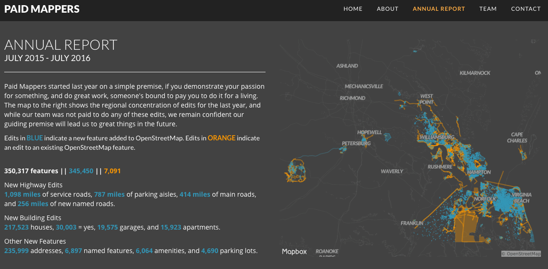Click the 6,897 named features figure
This screenshot has height=269, width=548.
(73, 251)
